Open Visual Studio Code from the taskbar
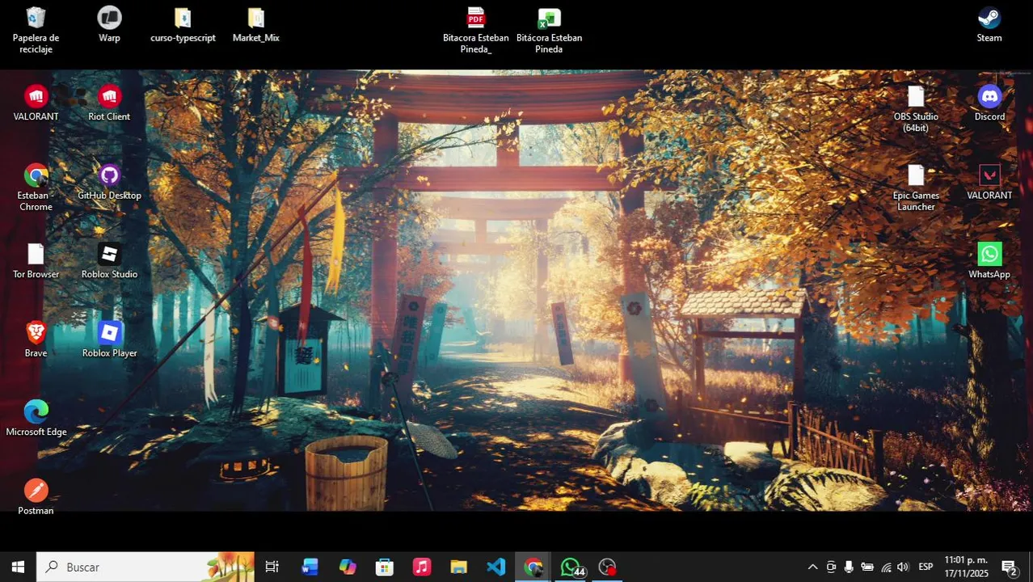The image size is (1033, 582). [496, 567]
